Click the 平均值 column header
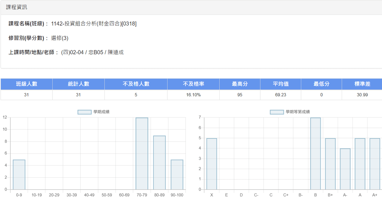 point(281,84)
